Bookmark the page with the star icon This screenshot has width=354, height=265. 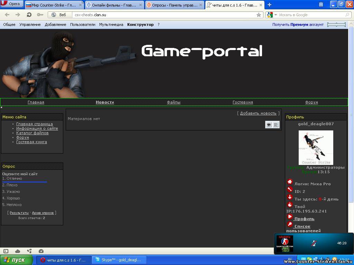pyautogui.click(x=259, y=15)
